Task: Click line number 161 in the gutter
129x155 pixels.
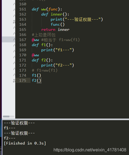Action: pos(23,9)
